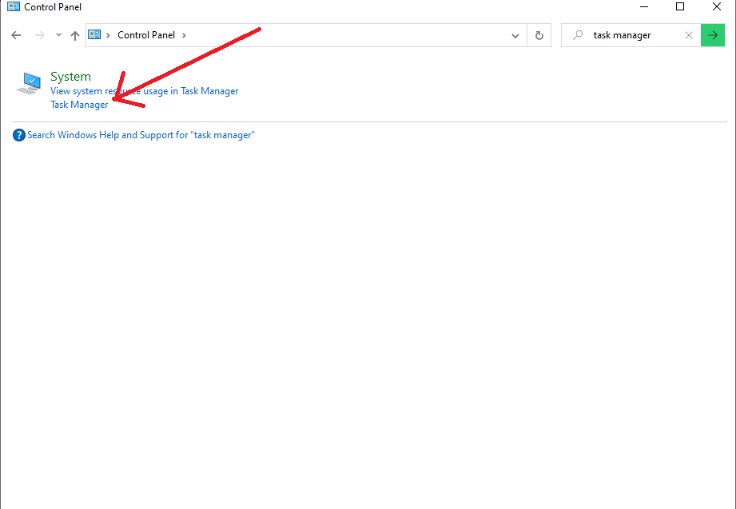
Task: Clear the search text with the X button
Action: pos(689,35)
